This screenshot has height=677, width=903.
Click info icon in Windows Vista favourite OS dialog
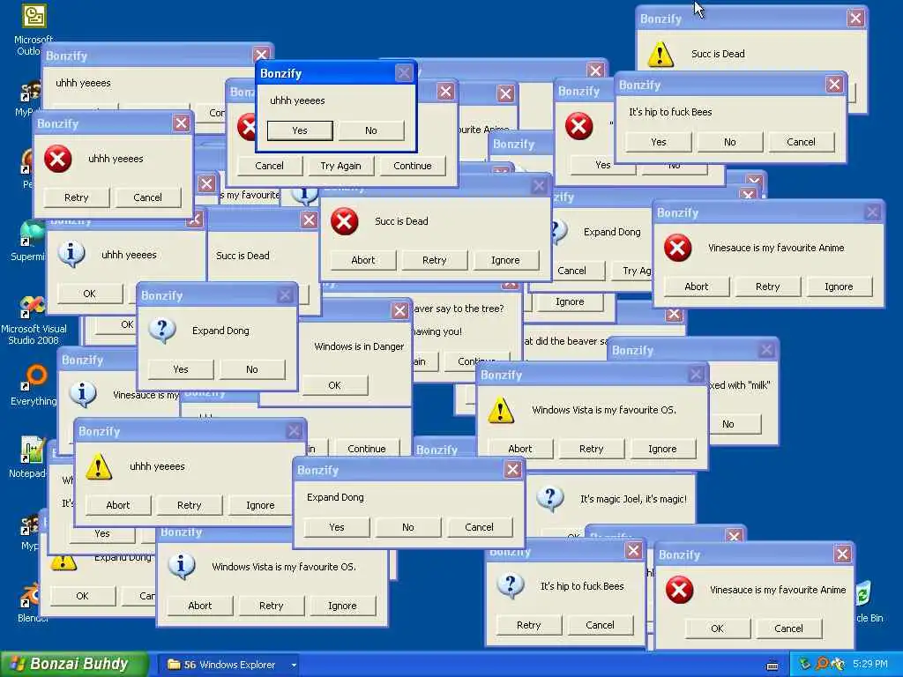click(x=182, y=567)
